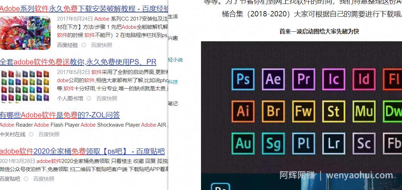402x190 pixels.
Task: Click shield icon beside 中关村在线 source
Action: (31, 134)
